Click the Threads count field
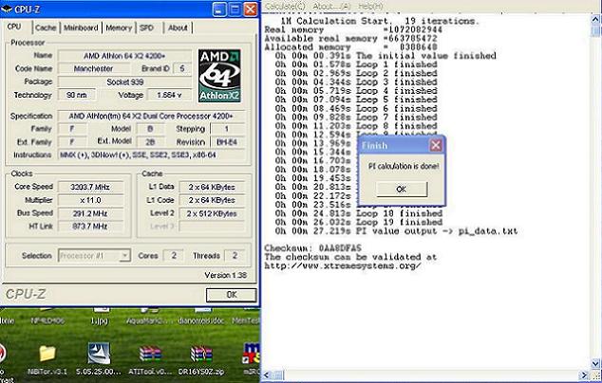 pyautogui.click(x=235, y=255)
